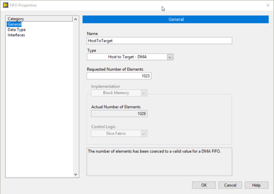Click the category list down arrow
This screenshot has height=194, width=274.
coord(76,174)
